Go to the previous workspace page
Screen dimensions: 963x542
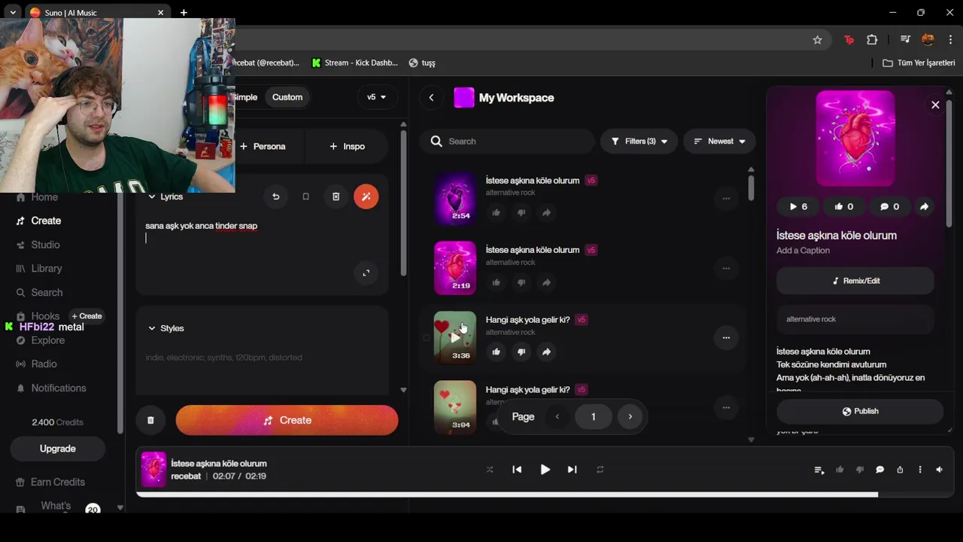tap(557, 416)
